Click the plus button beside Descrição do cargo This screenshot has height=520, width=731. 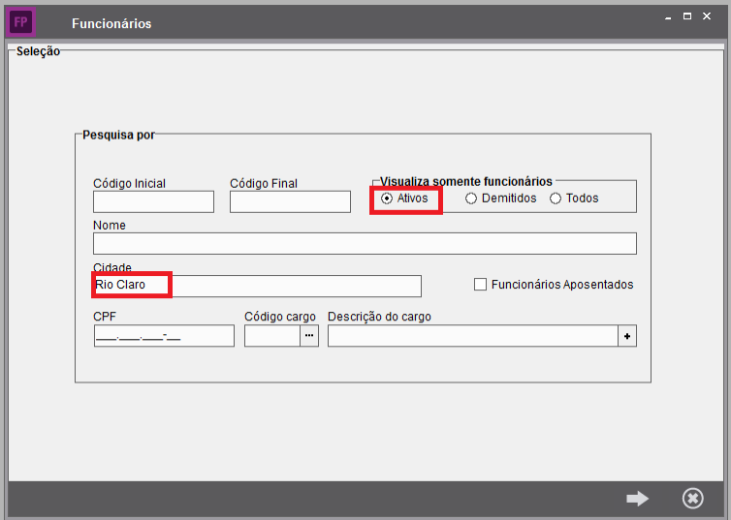point(627,335)
